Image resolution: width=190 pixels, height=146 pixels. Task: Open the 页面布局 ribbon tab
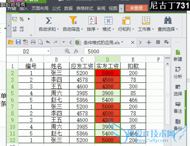pyautogui.click(x=40, y=8)
